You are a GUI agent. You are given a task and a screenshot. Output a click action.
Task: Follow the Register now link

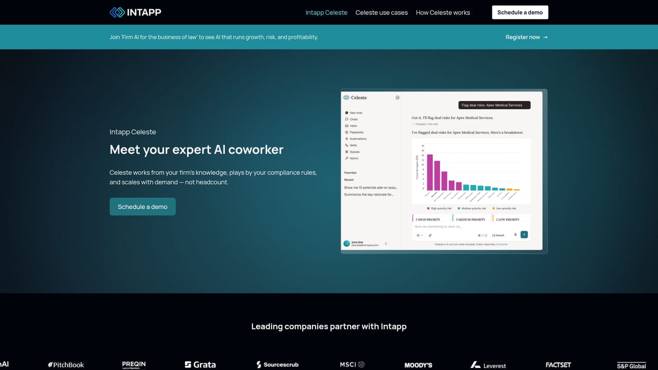point(526,37)
